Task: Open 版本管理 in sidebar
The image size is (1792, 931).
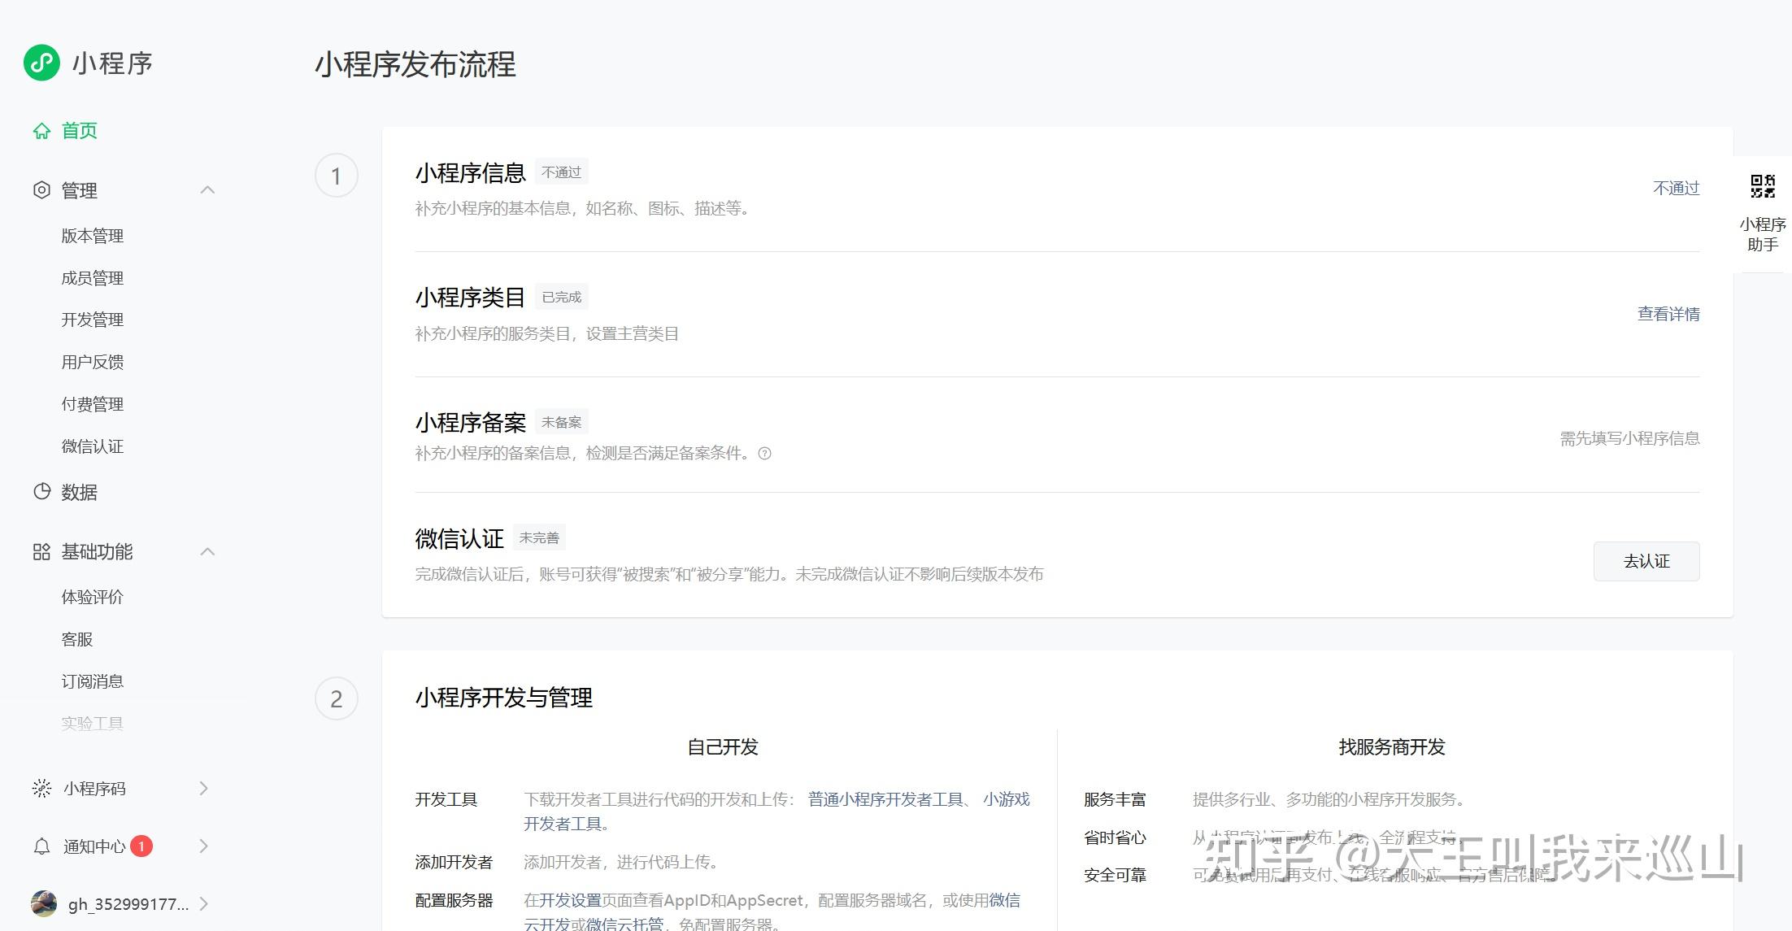Action: (93, 236)
